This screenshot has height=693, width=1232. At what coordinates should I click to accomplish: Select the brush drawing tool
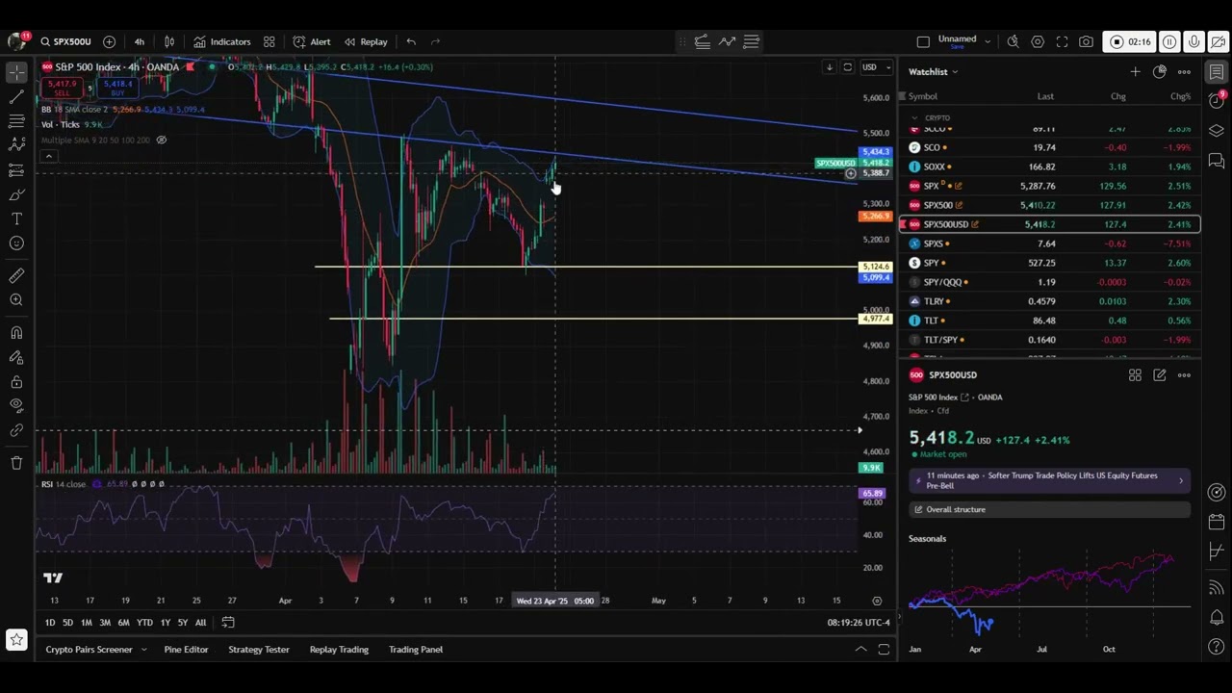16,194
